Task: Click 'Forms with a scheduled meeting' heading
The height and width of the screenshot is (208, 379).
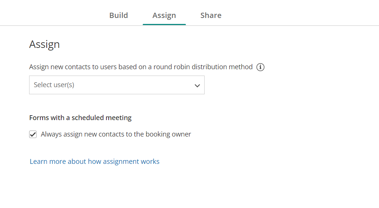Action: [x=80, y=118]
